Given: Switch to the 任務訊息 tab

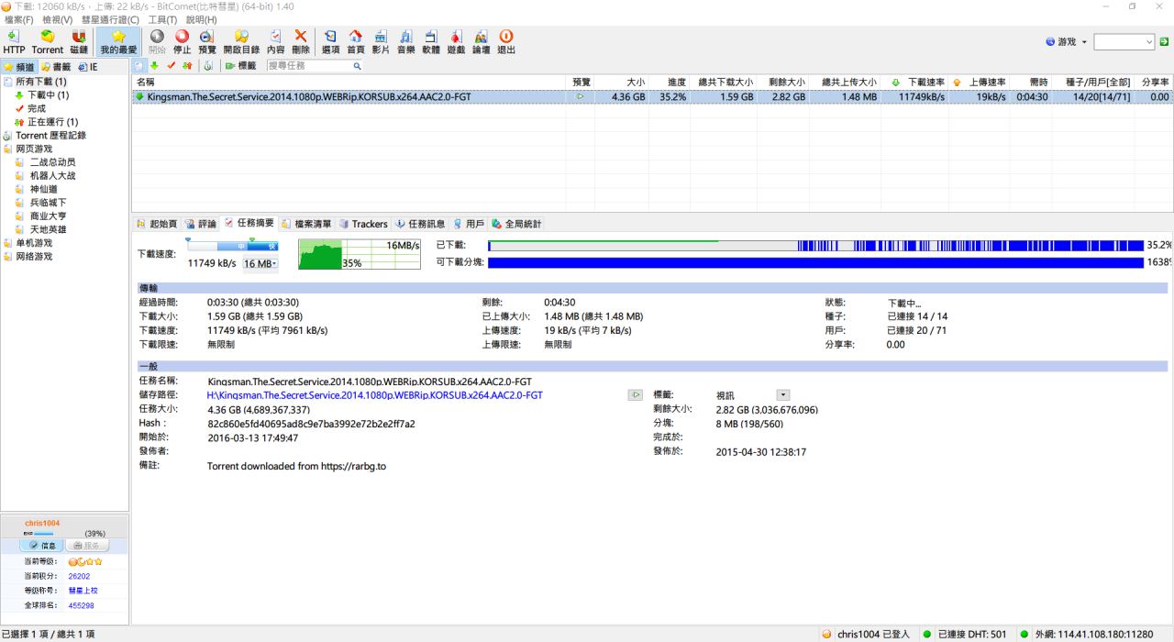Looking at the screenshot, I should 420,224.
